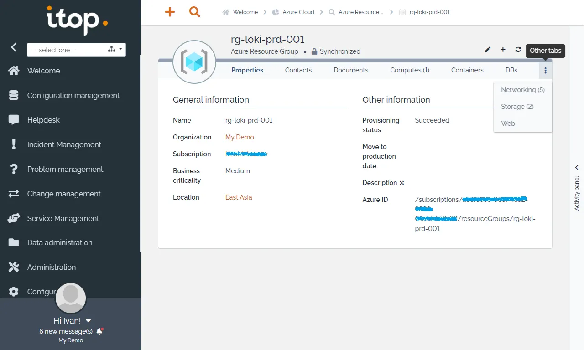Select Web from other tabs menu
584x350 pixels.
[508, 124]
